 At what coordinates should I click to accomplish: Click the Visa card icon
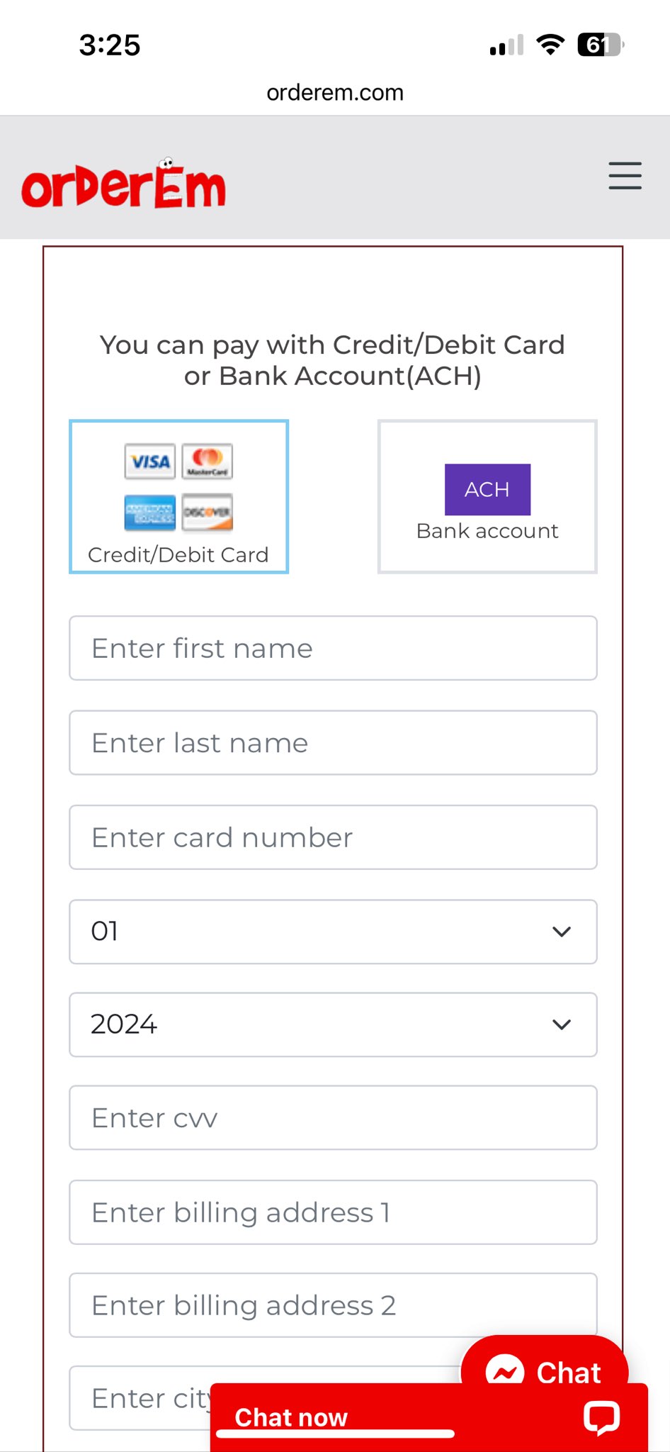point(150,462)
